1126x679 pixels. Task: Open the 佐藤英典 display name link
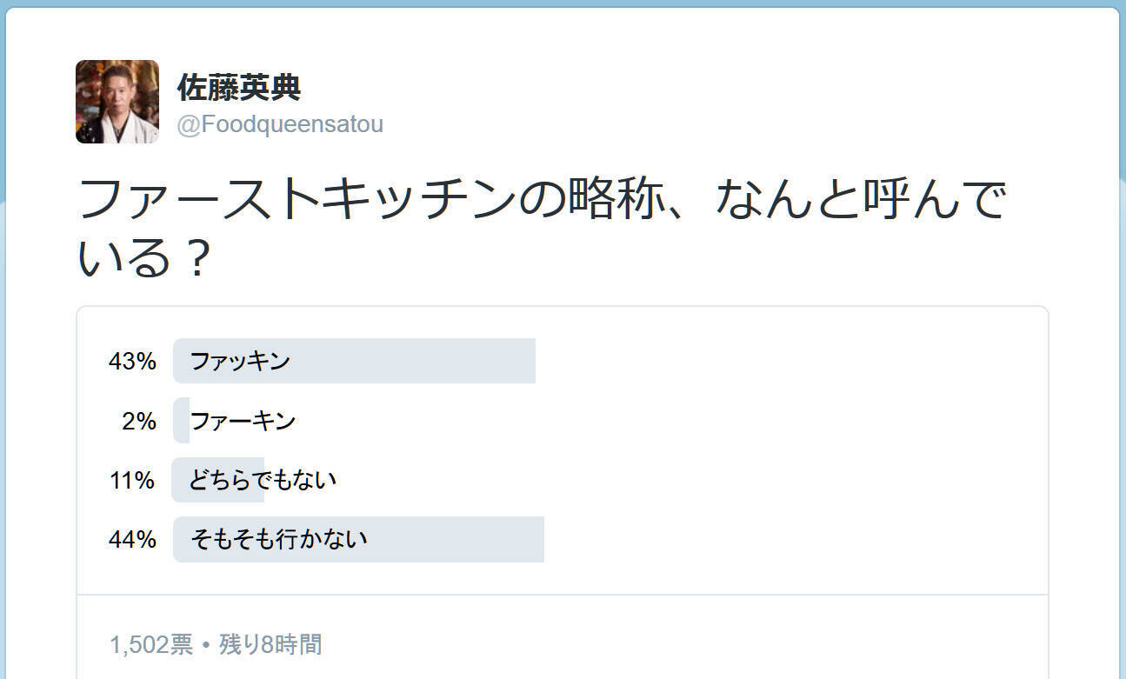point(239,88)
